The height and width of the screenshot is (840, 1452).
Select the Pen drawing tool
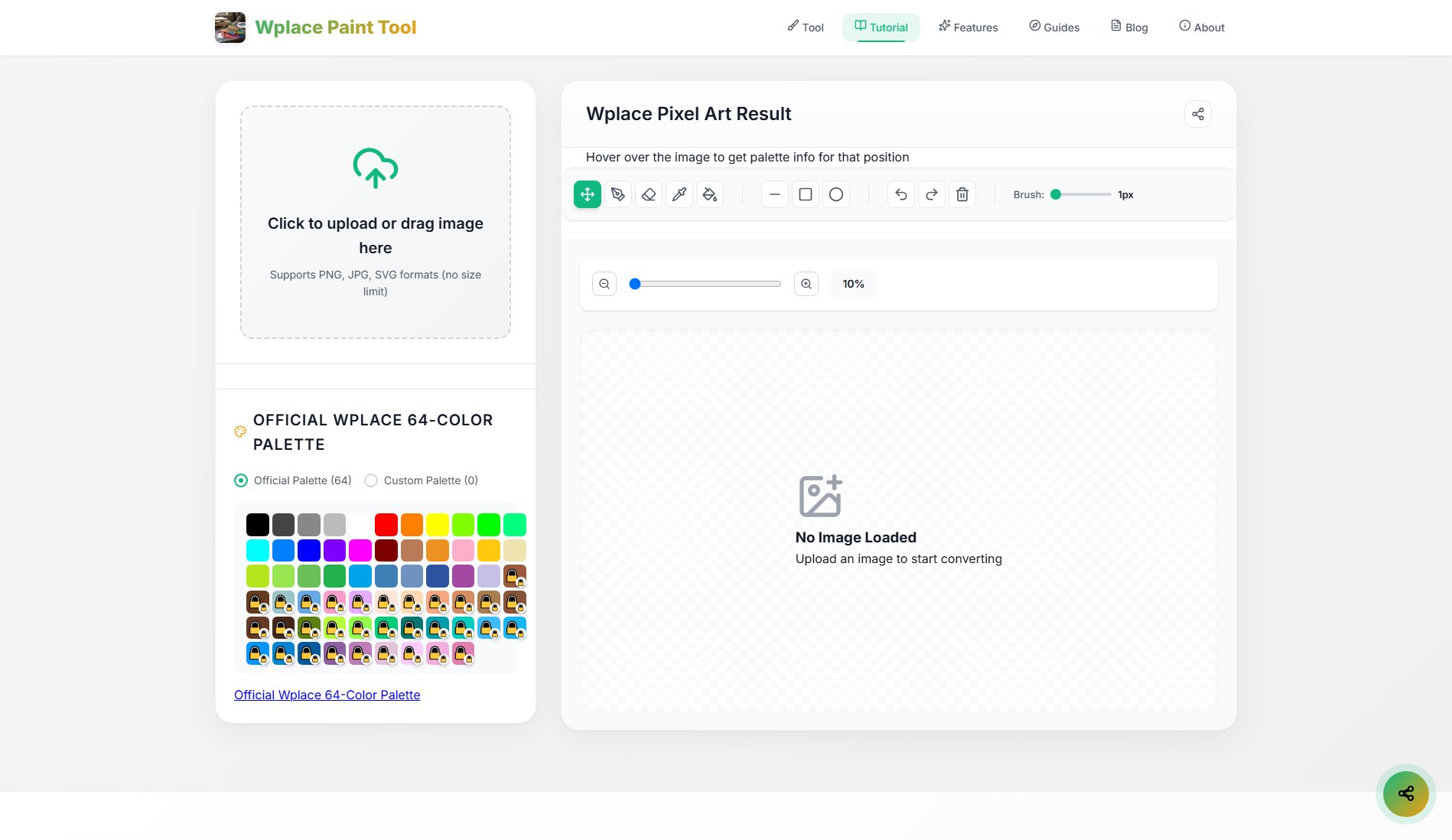click(618, 194)
